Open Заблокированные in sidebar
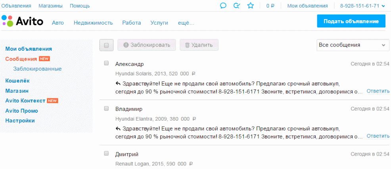The height and width of the screenshot is (169, 391). (37, 69)
